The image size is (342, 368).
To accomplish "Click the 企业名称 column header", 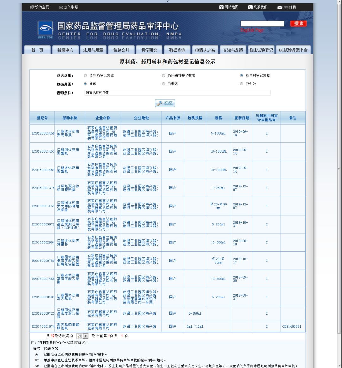I will tap(103, 118).
